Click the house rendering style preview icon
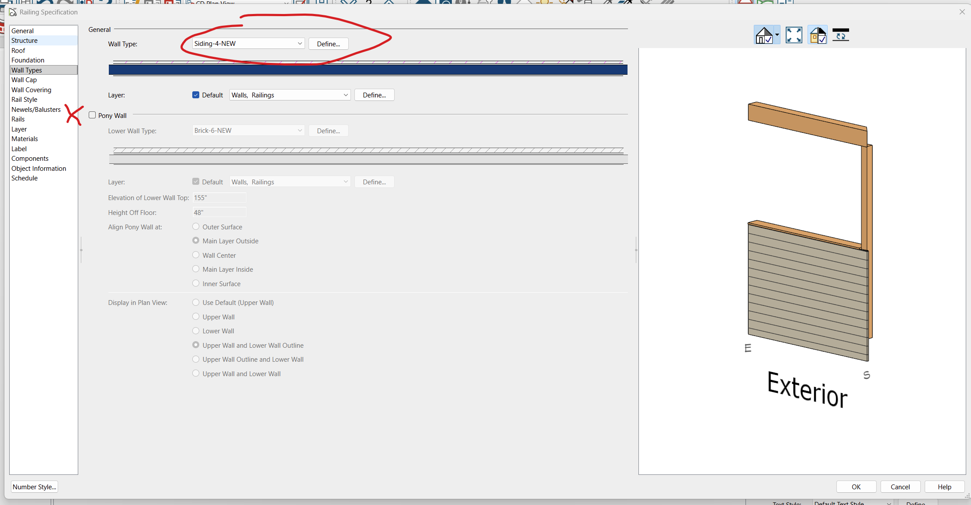This screenshot has height=505, width=971. coord(764,35)
